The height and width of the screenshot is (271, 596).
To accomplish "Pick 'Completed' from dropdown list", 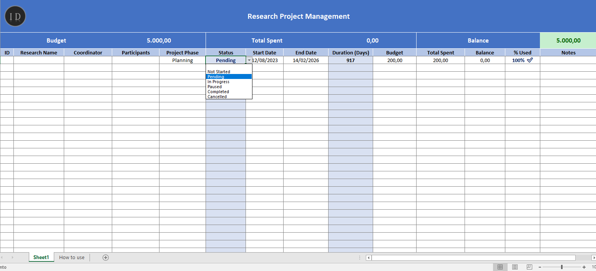I will click(229, 92).
